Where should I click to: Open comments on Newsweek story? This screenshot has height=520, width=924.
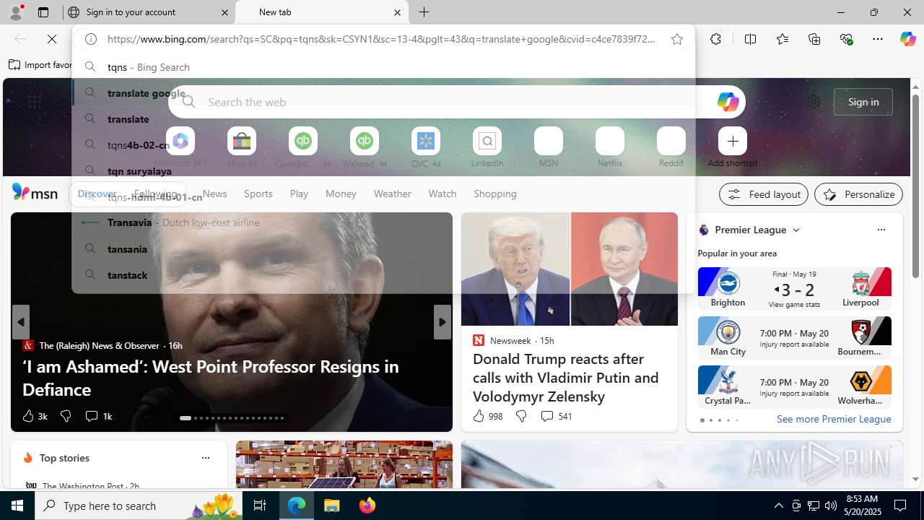(x=556, y=416)
